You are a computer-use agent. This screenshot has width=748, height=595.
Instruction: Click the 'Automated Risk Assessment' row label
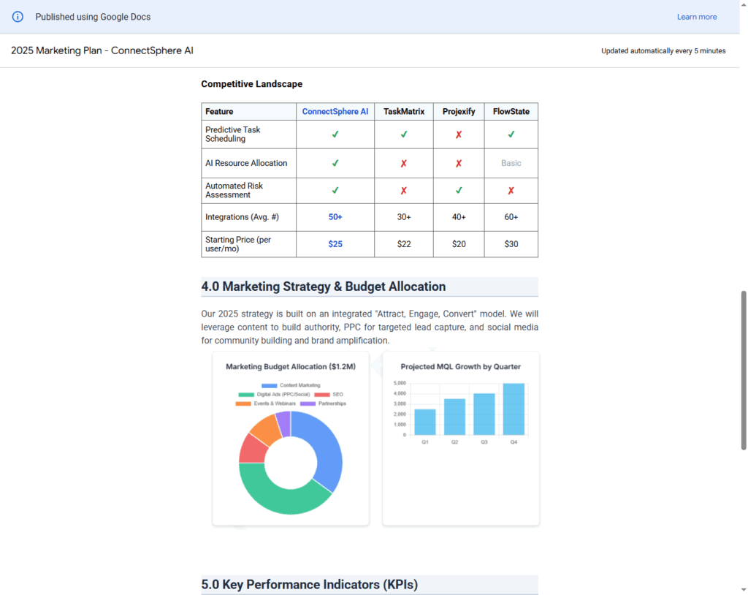pos(234,190)
